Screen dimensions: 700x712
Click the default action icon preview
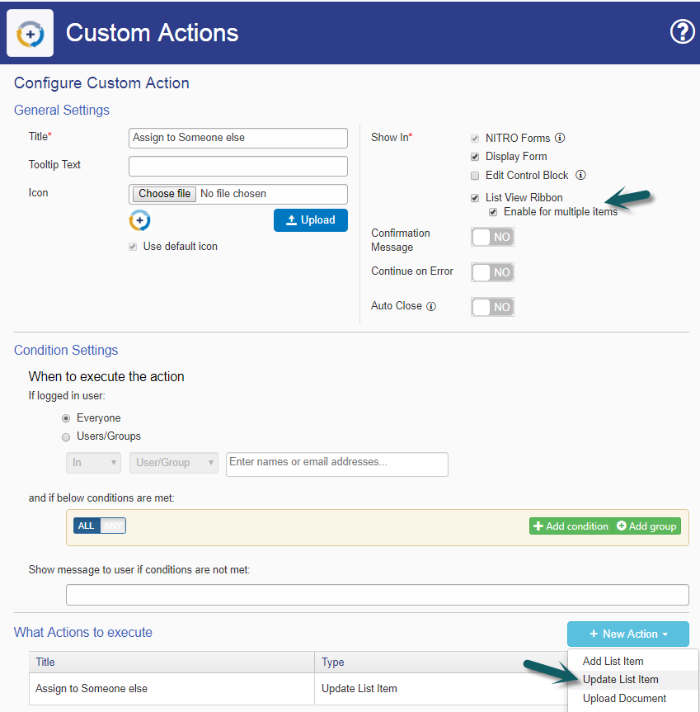coord(139,220)
